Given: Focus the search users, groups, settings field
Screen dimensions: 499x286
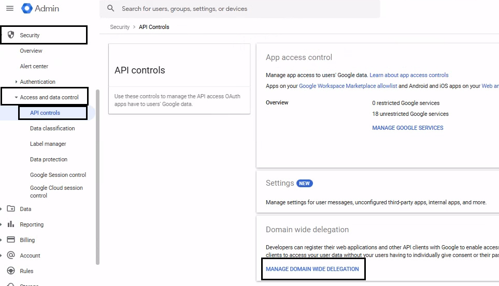Looking at the screenshot, I should (x=239, y=9).
